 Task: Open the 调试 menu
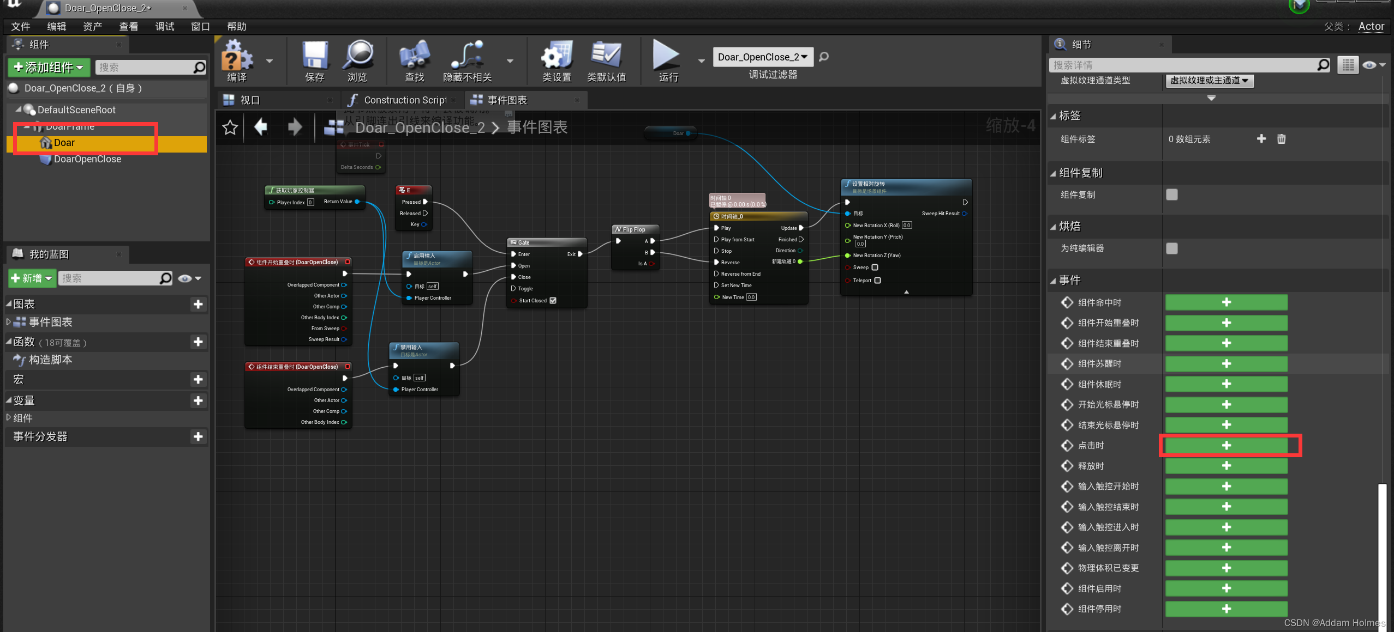coord(165,27)
